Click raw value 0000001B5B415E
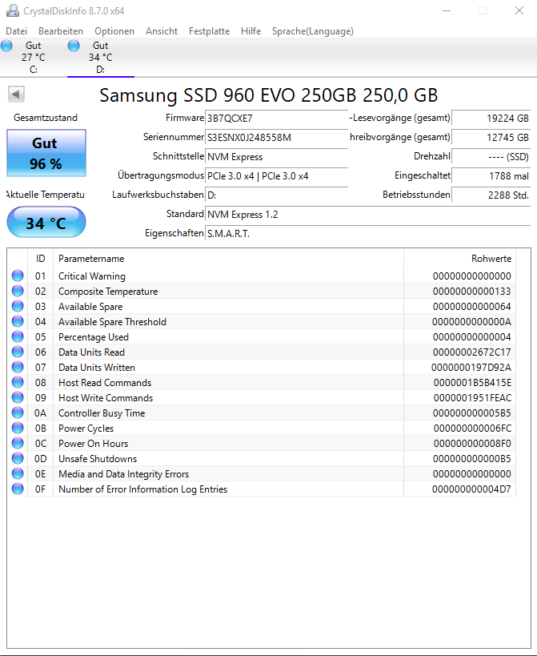537x656 pixels. (x=472, y=383)
